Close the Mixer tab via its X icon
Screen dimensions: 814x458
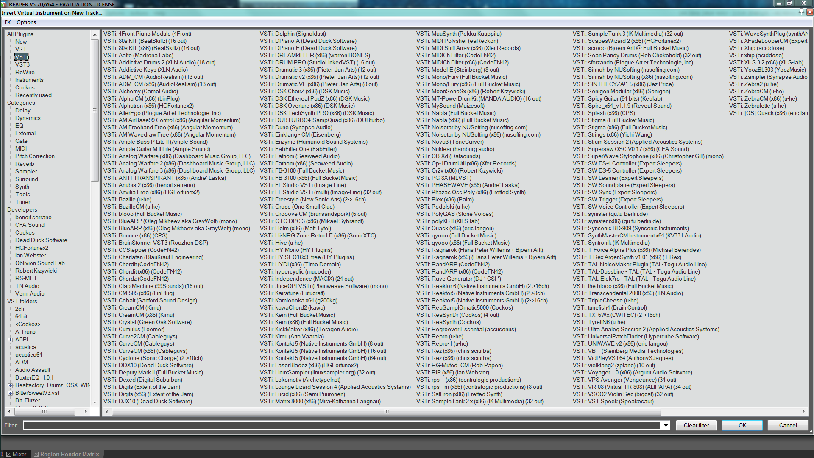(8, 454)
